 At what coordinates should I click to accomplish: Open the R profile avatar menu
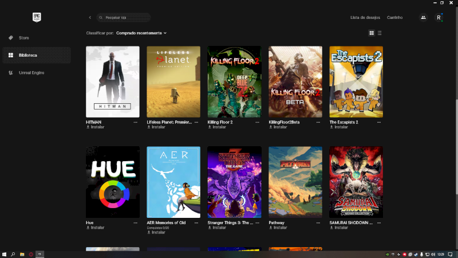point(439,18)
